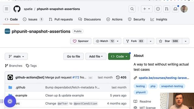
Task: Open the user profile avatar menu
Action: click(x=184, y=9)
